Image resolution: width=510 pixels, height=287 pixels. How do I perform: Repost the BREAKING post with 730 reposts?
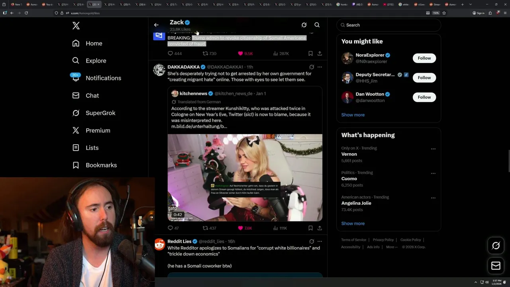coord(210,53)
